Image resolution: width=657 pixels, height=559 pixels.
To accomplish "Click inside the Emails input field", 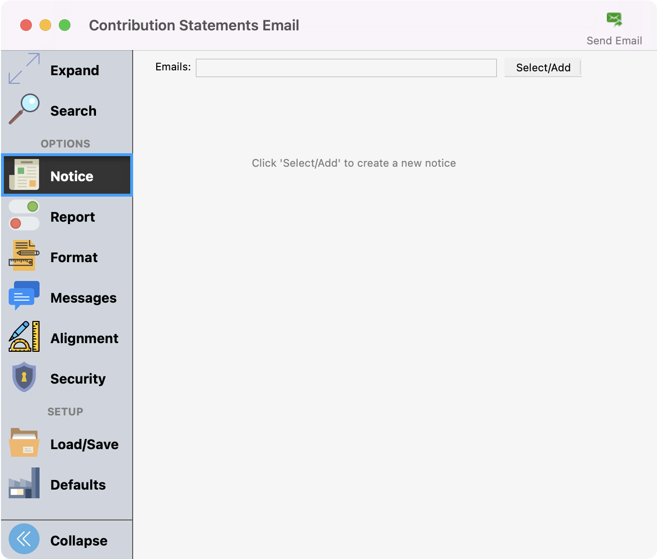I will click(x=346, y=68).
